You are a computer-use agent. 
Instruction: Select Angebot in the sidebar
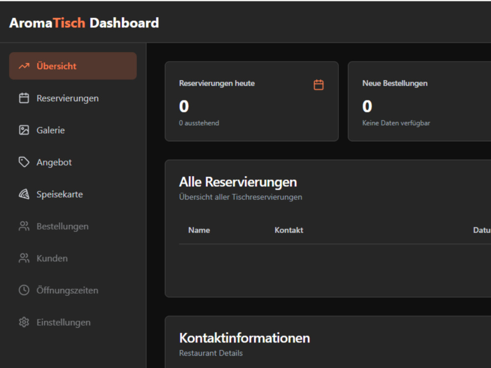[73, 162]
